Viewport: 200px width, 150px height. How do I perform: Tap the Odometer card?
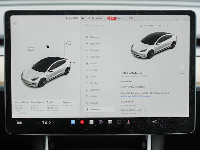[x=67, y=104]
